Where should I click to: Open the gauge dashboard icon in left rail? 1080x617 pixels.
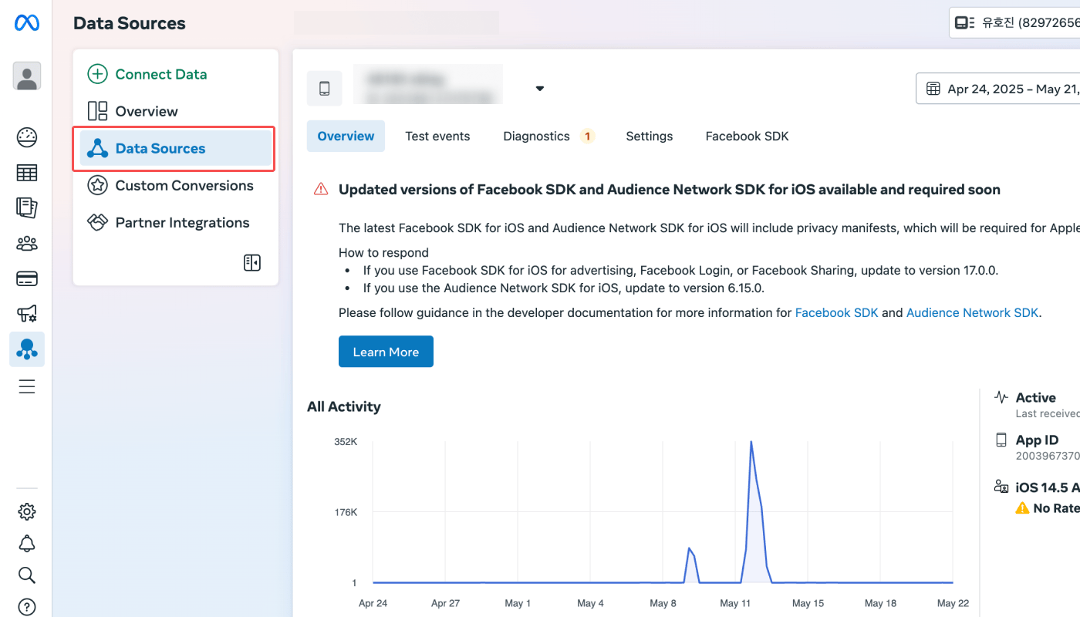pyautogui.click(x=27, y=137)
